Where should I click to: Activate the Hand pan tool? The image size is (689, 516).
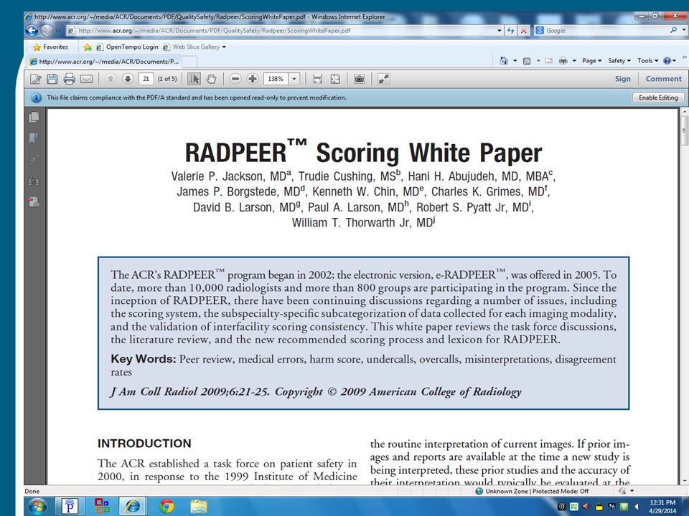coord(211,79)
